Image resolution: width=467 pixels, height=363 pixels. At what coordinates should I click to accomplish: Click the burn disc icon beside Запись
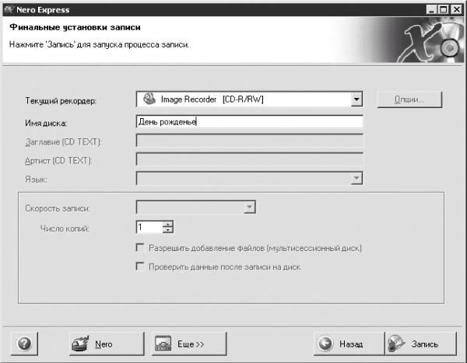click(396, 344)
